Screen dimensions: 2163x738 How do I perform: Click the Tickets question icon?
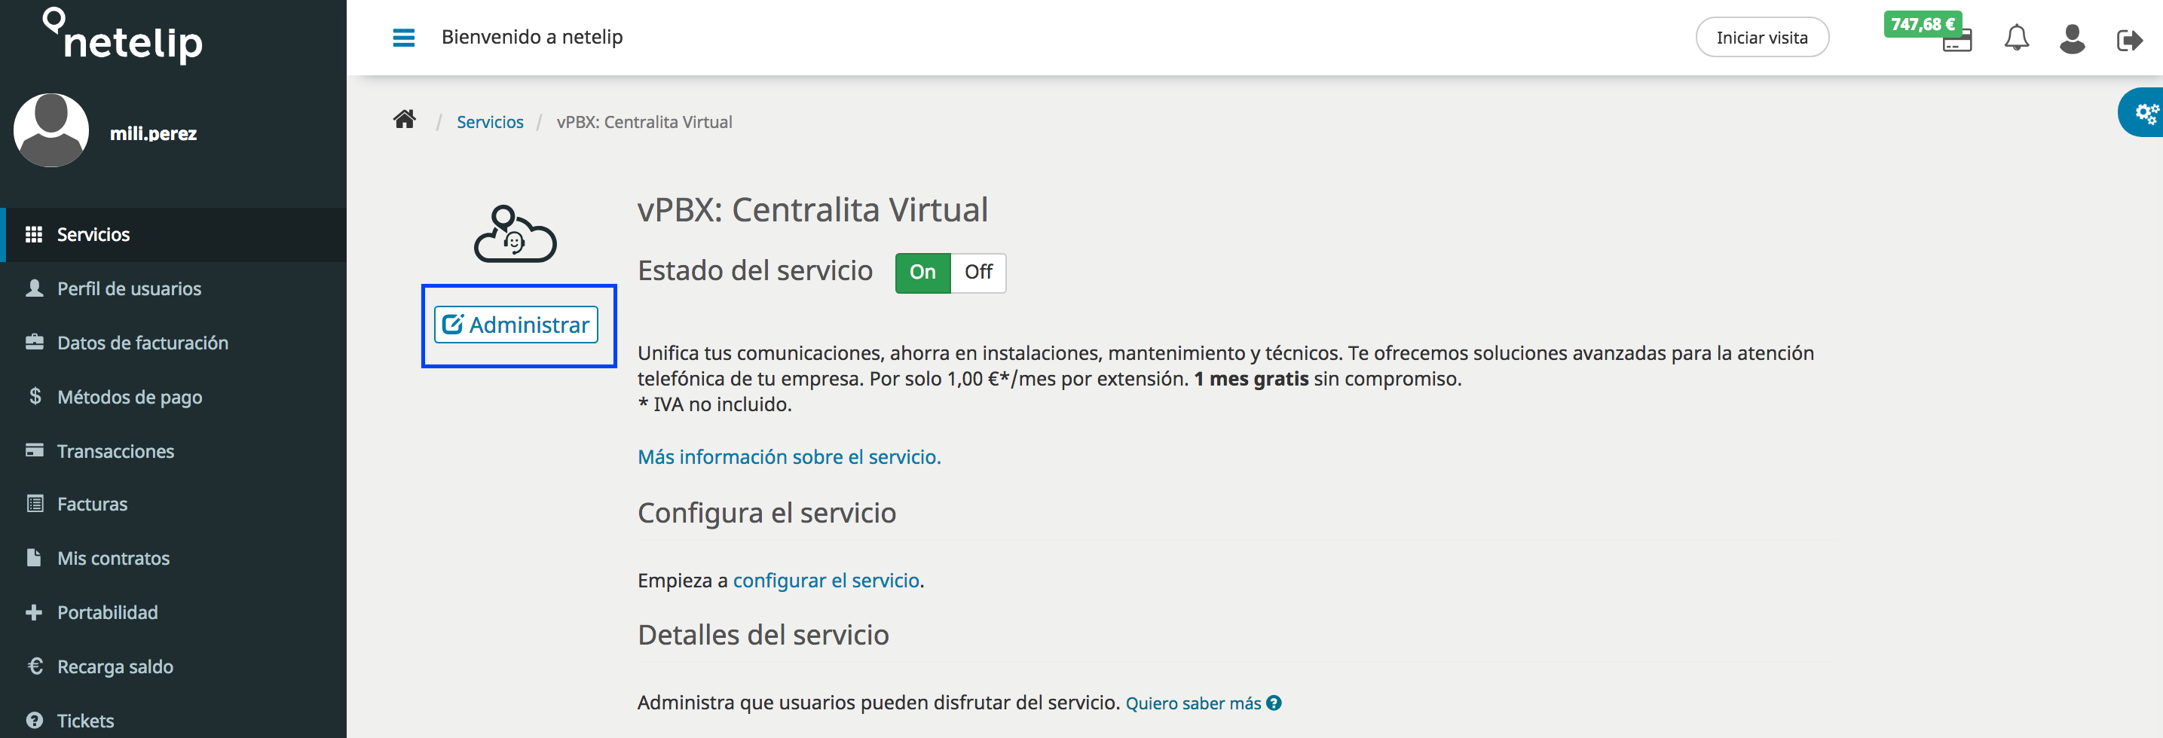pyautogui.click(x=35, y=721)
